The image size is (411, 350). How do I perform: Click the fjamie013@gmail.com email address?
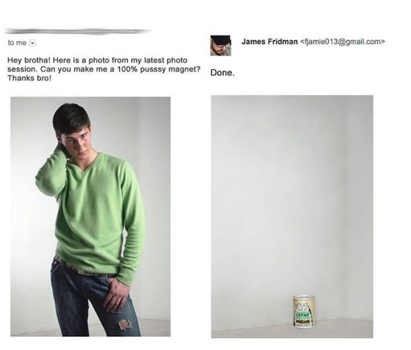[342, 42]
